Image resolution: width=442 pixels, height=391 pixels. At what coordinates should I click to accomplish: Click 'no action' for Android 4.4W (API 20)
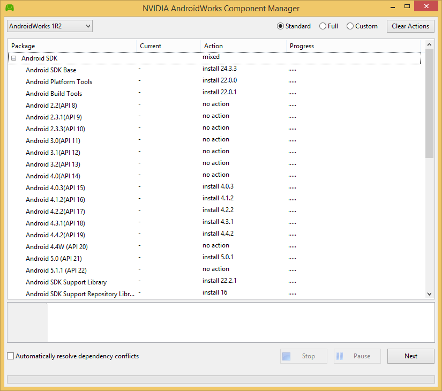(x=216, y=245)
